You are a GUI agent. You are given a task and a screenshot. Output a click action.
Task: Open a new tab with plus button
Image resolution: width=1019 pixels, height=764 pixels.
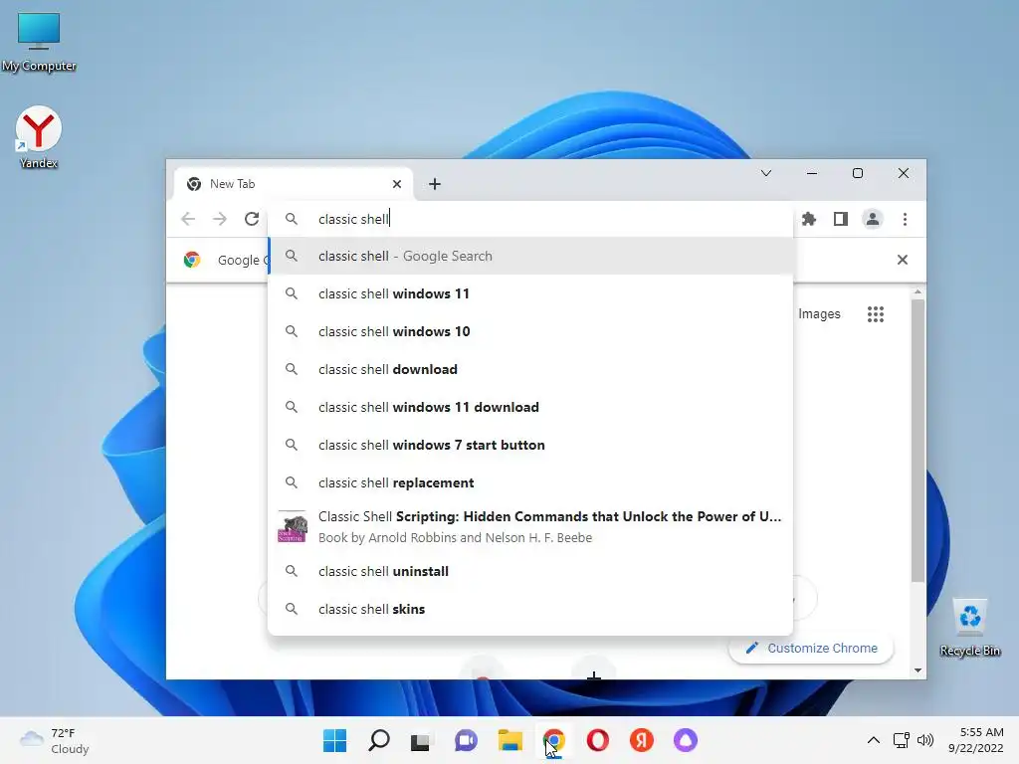pos(435,184)
